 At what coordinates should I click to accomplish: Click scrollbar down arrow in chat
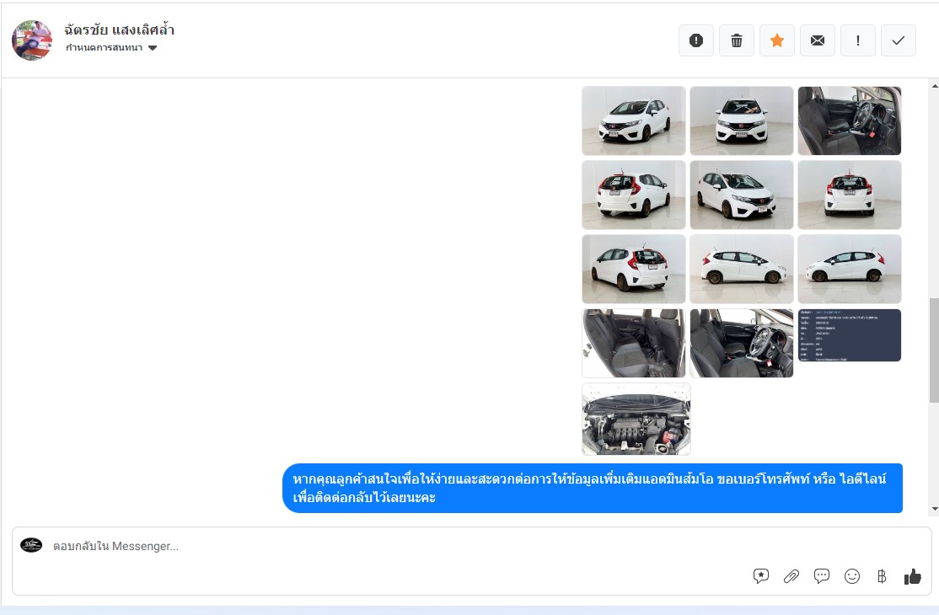(934, 509)
